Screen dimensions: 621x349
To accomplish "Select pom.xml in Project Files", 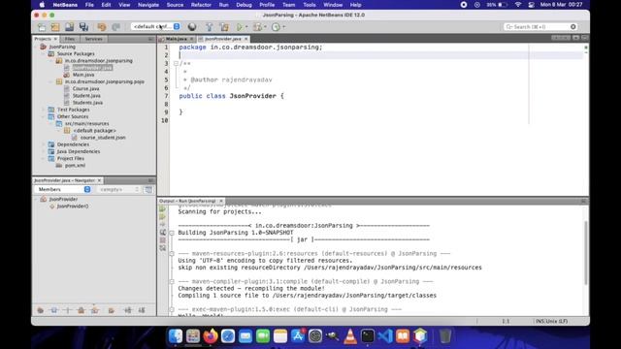I will (75, 166).
